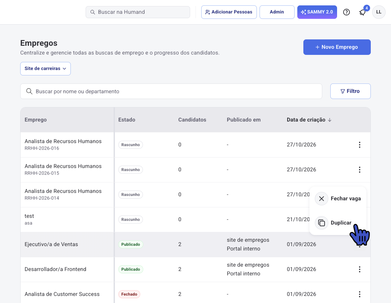Open the LL user avatar menu
This screenshot has height=303, width=391.
tap(379, 12)
